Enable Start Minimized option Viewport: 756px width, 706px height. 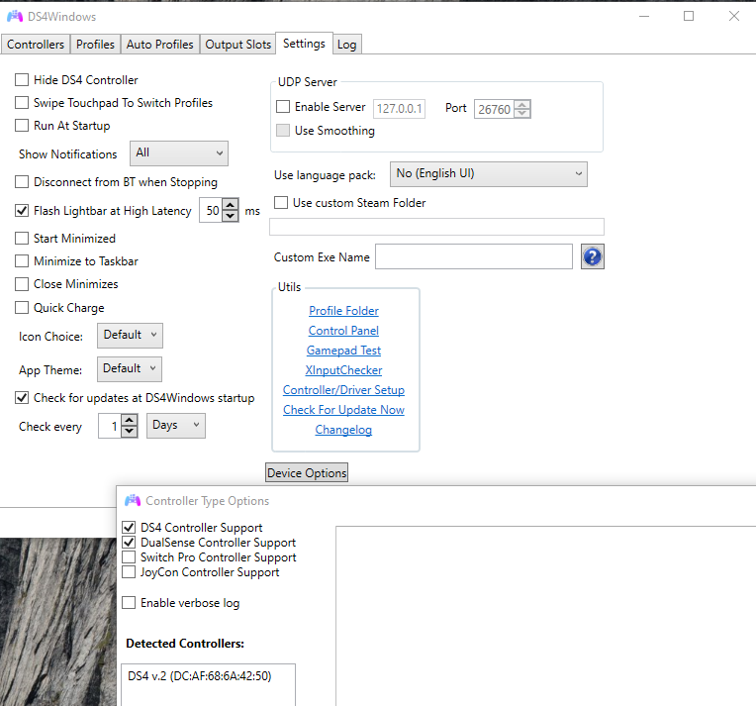pyautogui.click(x=22, y=239)
